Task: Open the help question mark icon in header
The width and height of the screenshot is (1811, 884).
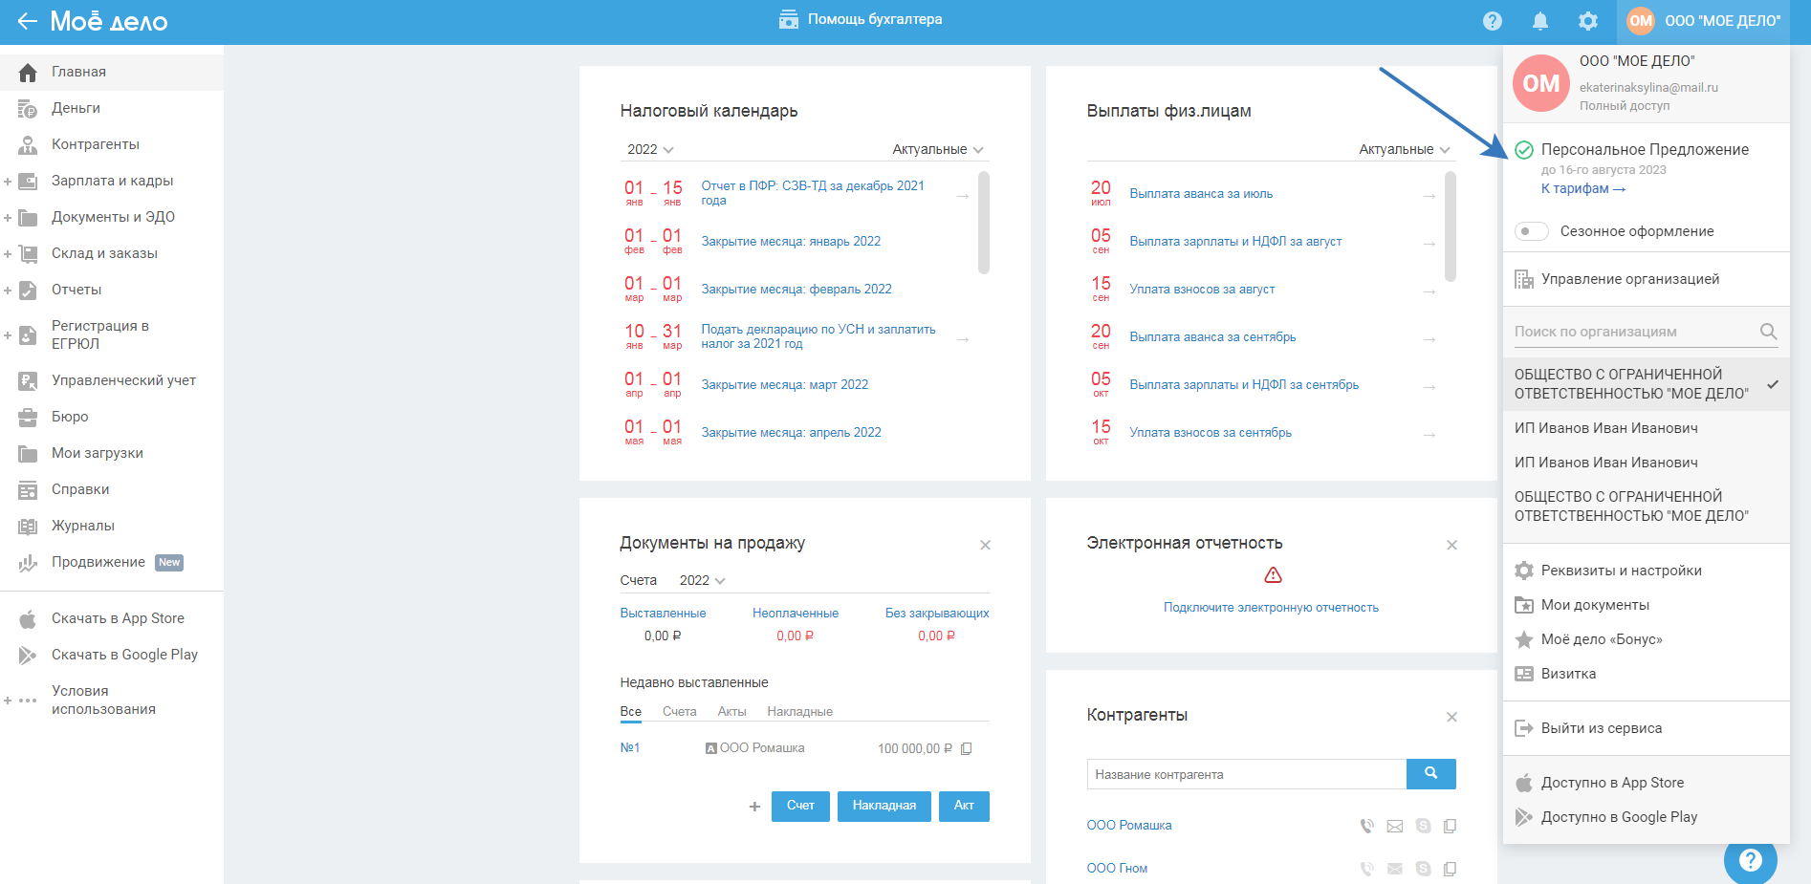Action: coord(1493,21)
